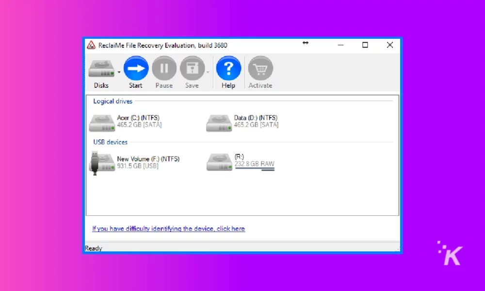The height and width of the screenshot is (291, 485).
Task: Expand the Disks dropdown arrow
Action: point(119,72)
